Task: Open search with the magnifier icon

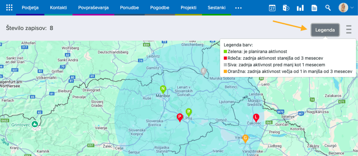Action: coord(328,8)
